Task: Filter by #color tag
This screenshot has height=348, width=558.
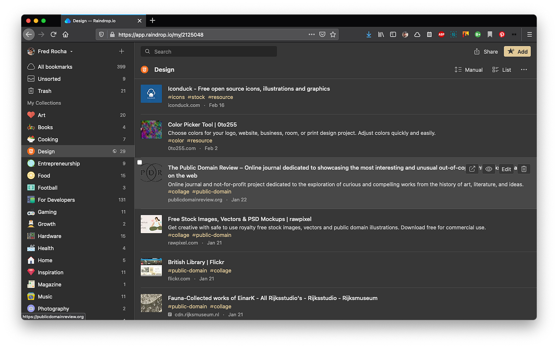Action: [176, 141]
